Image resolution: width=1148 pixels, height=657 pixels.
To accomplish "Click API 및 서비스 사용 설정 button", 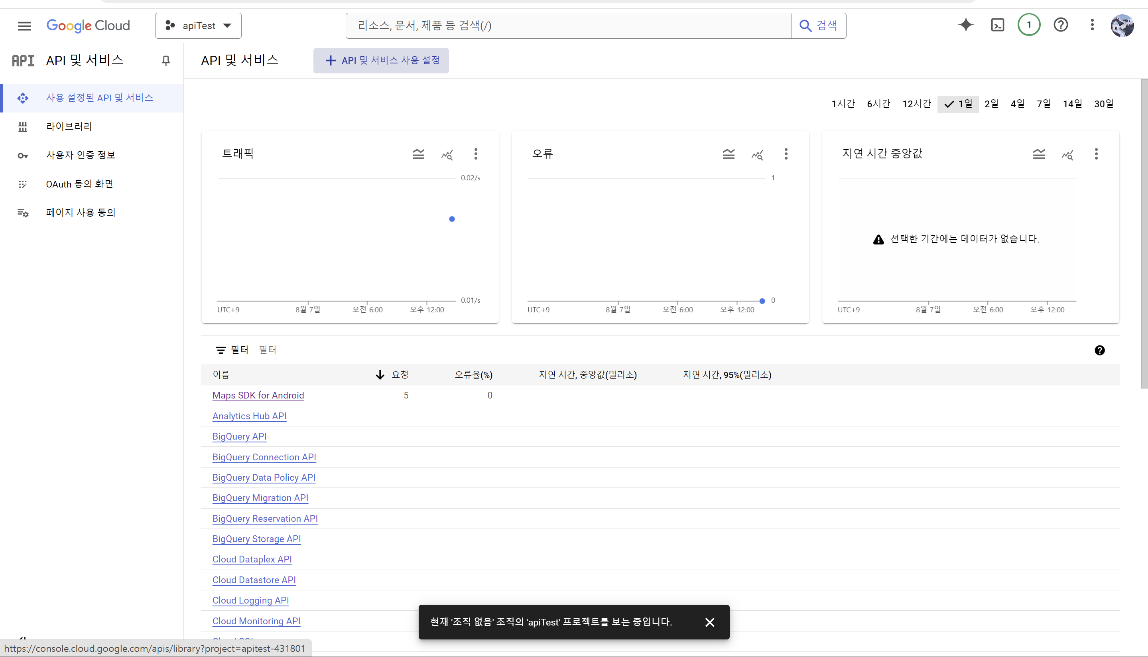I will (381, 61).
